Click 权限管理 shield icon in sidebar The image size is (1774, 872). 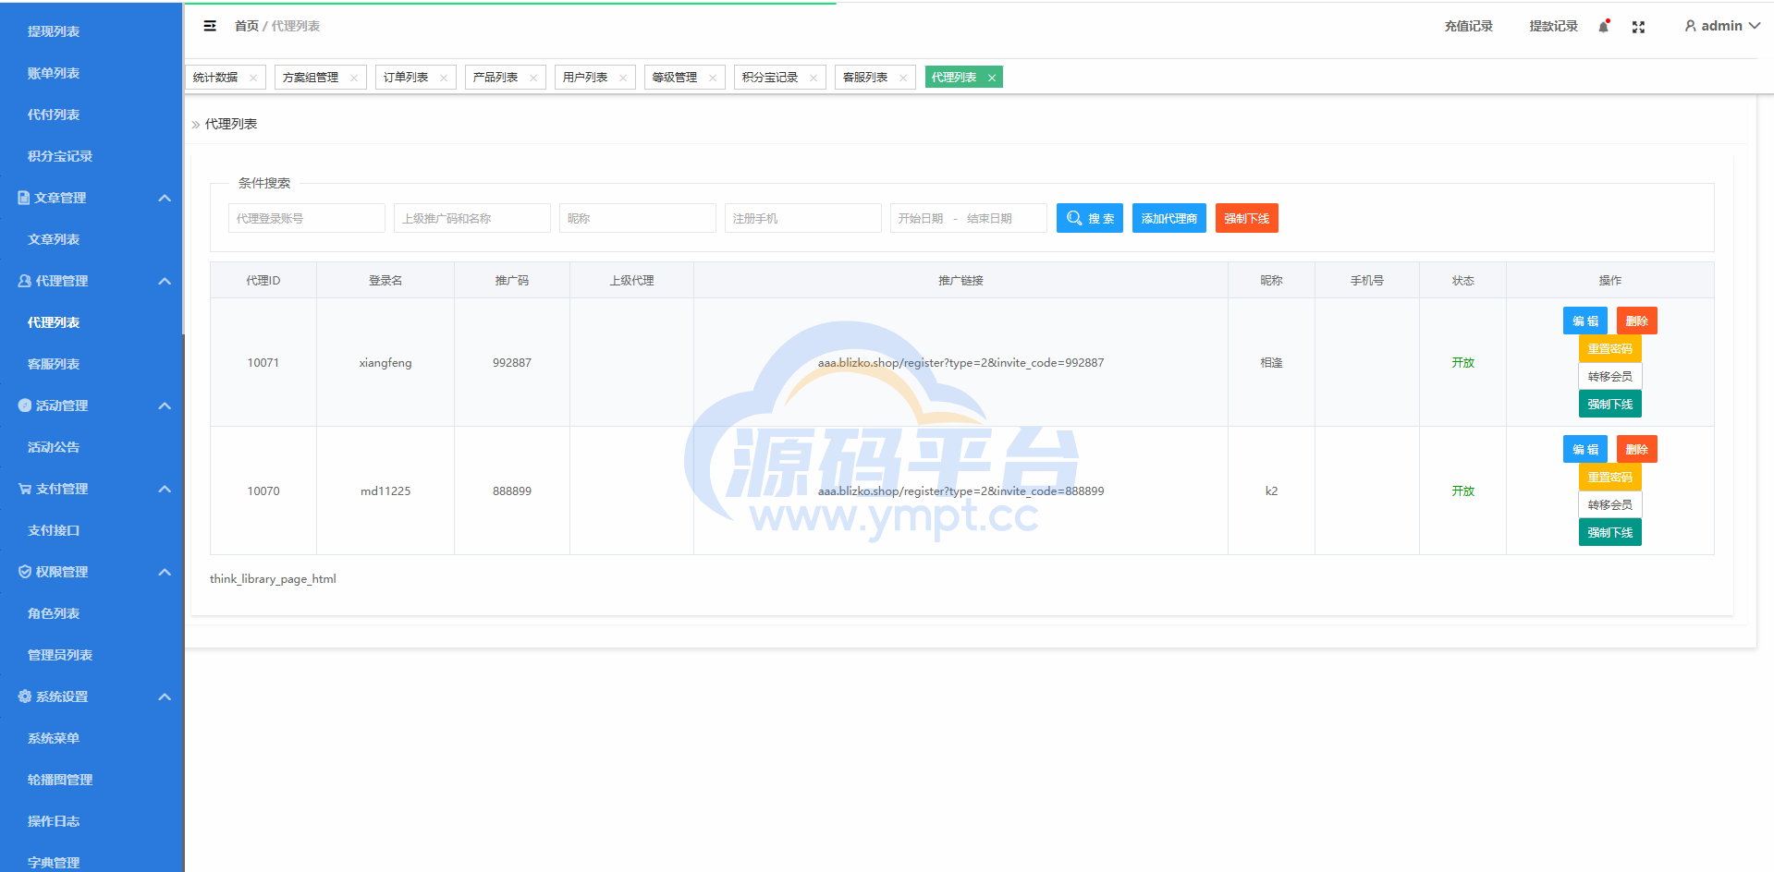point(25,572)
